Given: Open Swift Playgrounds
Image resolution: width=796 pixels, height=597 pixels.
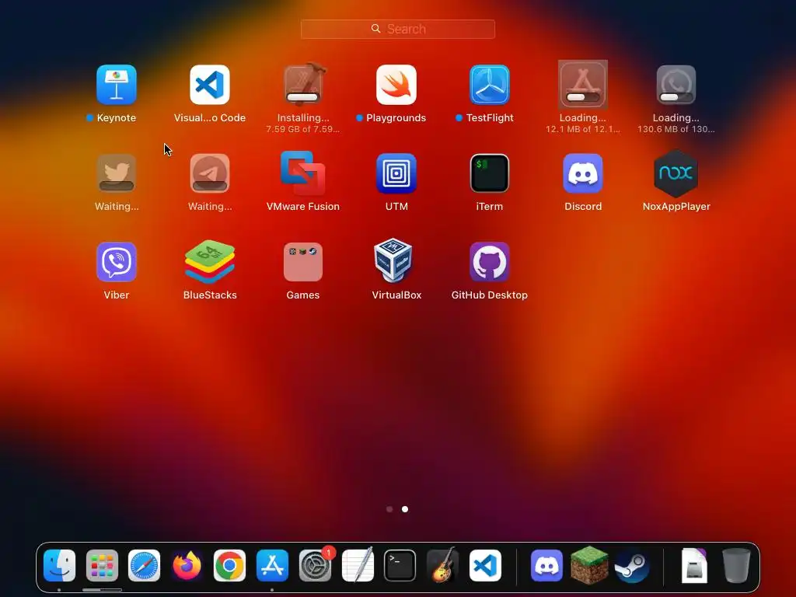Looking at the screenshot, I should 396,85.
